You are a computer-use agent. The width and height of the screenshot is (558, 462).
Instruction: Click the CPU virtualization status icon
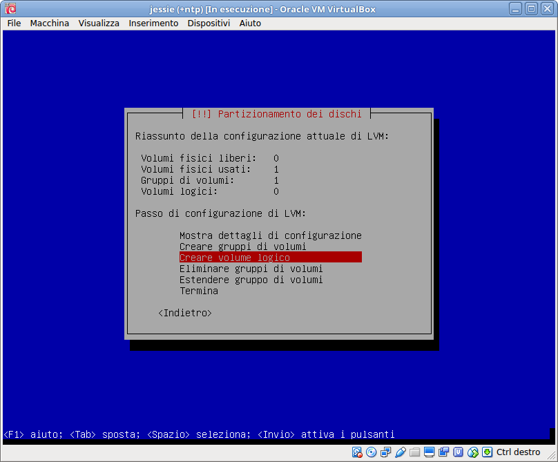458,452
